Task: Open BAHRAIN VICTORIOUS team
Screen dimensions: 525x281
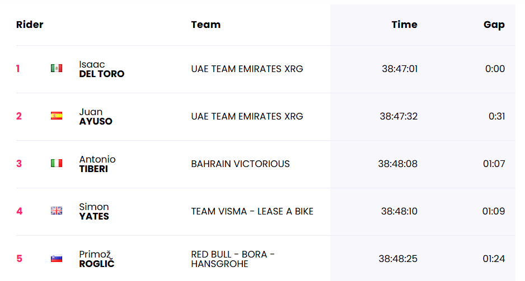Action: click(x=241, y=164)
